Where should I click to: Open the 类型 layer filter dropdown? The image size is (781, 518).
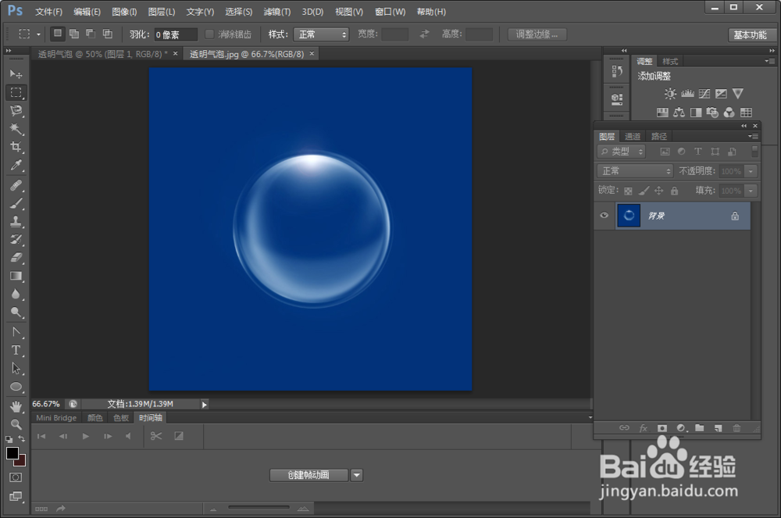coord(622,152)
